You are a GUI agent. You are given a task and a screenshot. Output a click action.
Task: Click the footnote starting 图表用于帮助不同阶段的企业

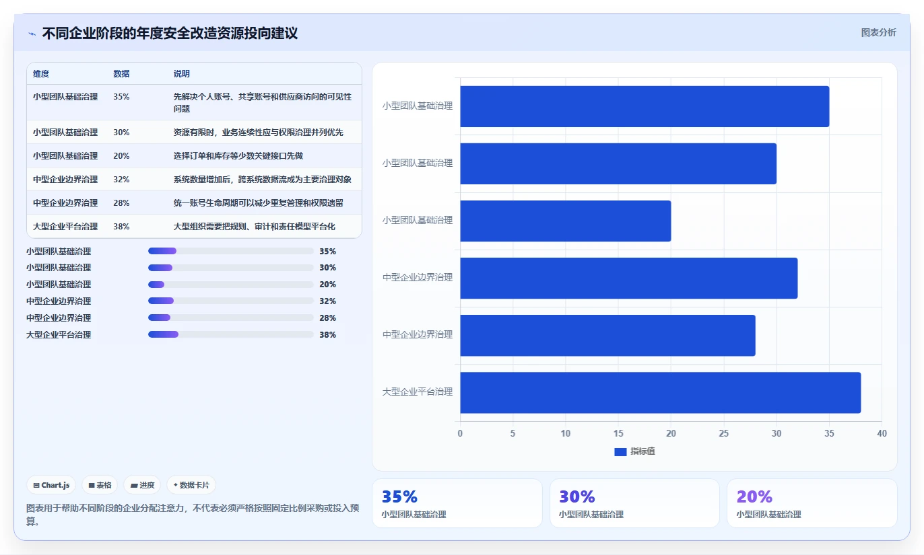193,515
